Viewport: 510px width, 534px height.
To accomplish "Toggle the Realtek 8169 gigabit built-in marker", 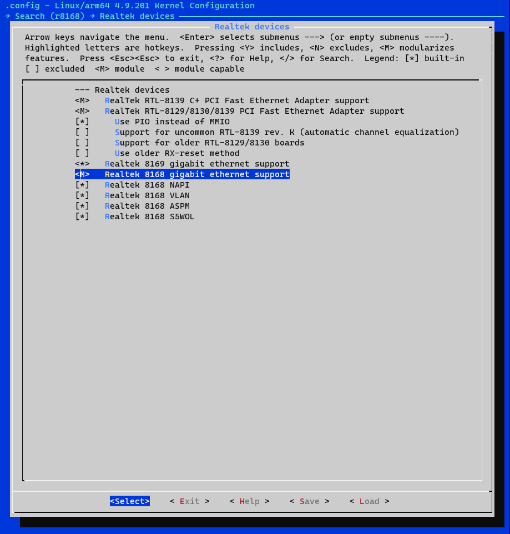I will tap(82, 164).
